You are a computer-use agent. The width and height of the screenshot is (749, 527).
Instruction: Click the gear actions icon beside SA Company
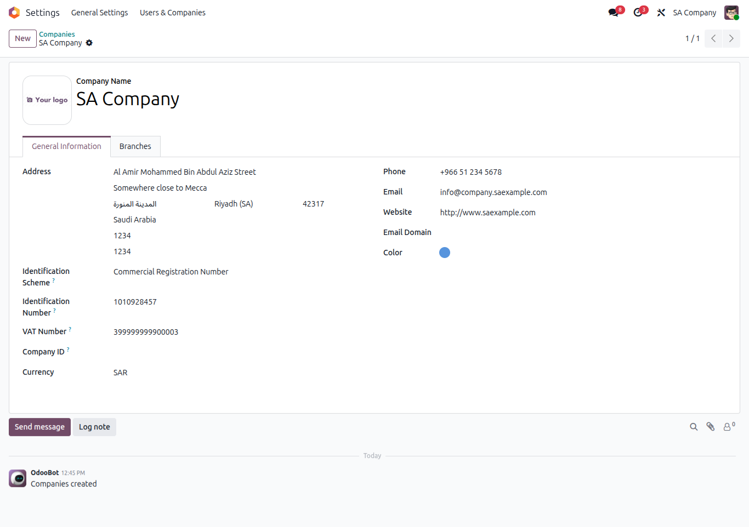(89, 43)
